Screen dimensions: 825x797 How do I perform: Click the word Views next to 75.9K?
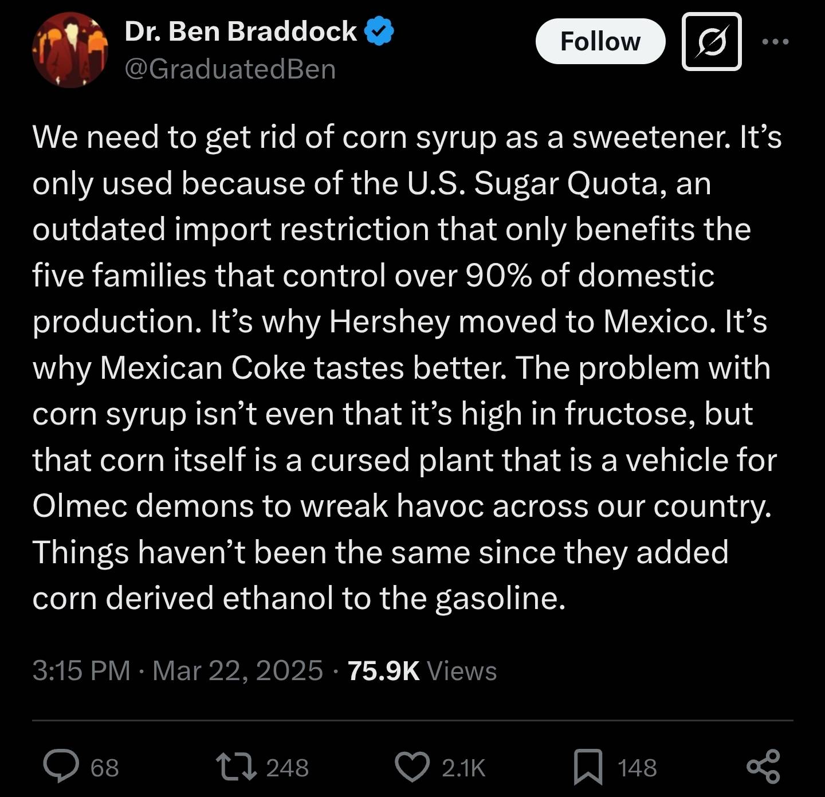pyautogui.click(x=462, y=670)
